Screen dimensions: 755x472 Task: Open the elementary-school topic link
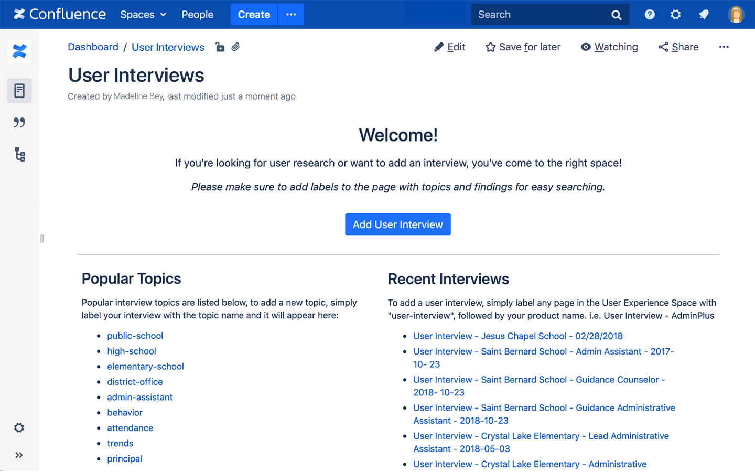pyautogui.click(x=146, y=367)
